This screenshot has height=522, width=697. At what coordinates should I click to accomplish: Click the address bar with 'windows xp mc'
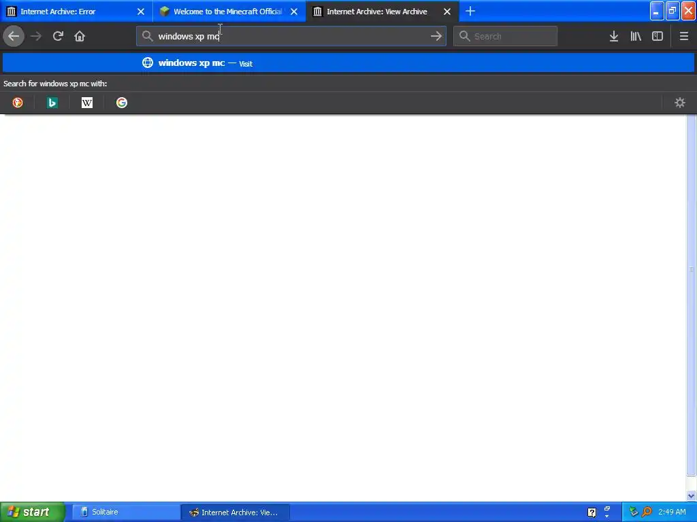(x=291, y=36)
